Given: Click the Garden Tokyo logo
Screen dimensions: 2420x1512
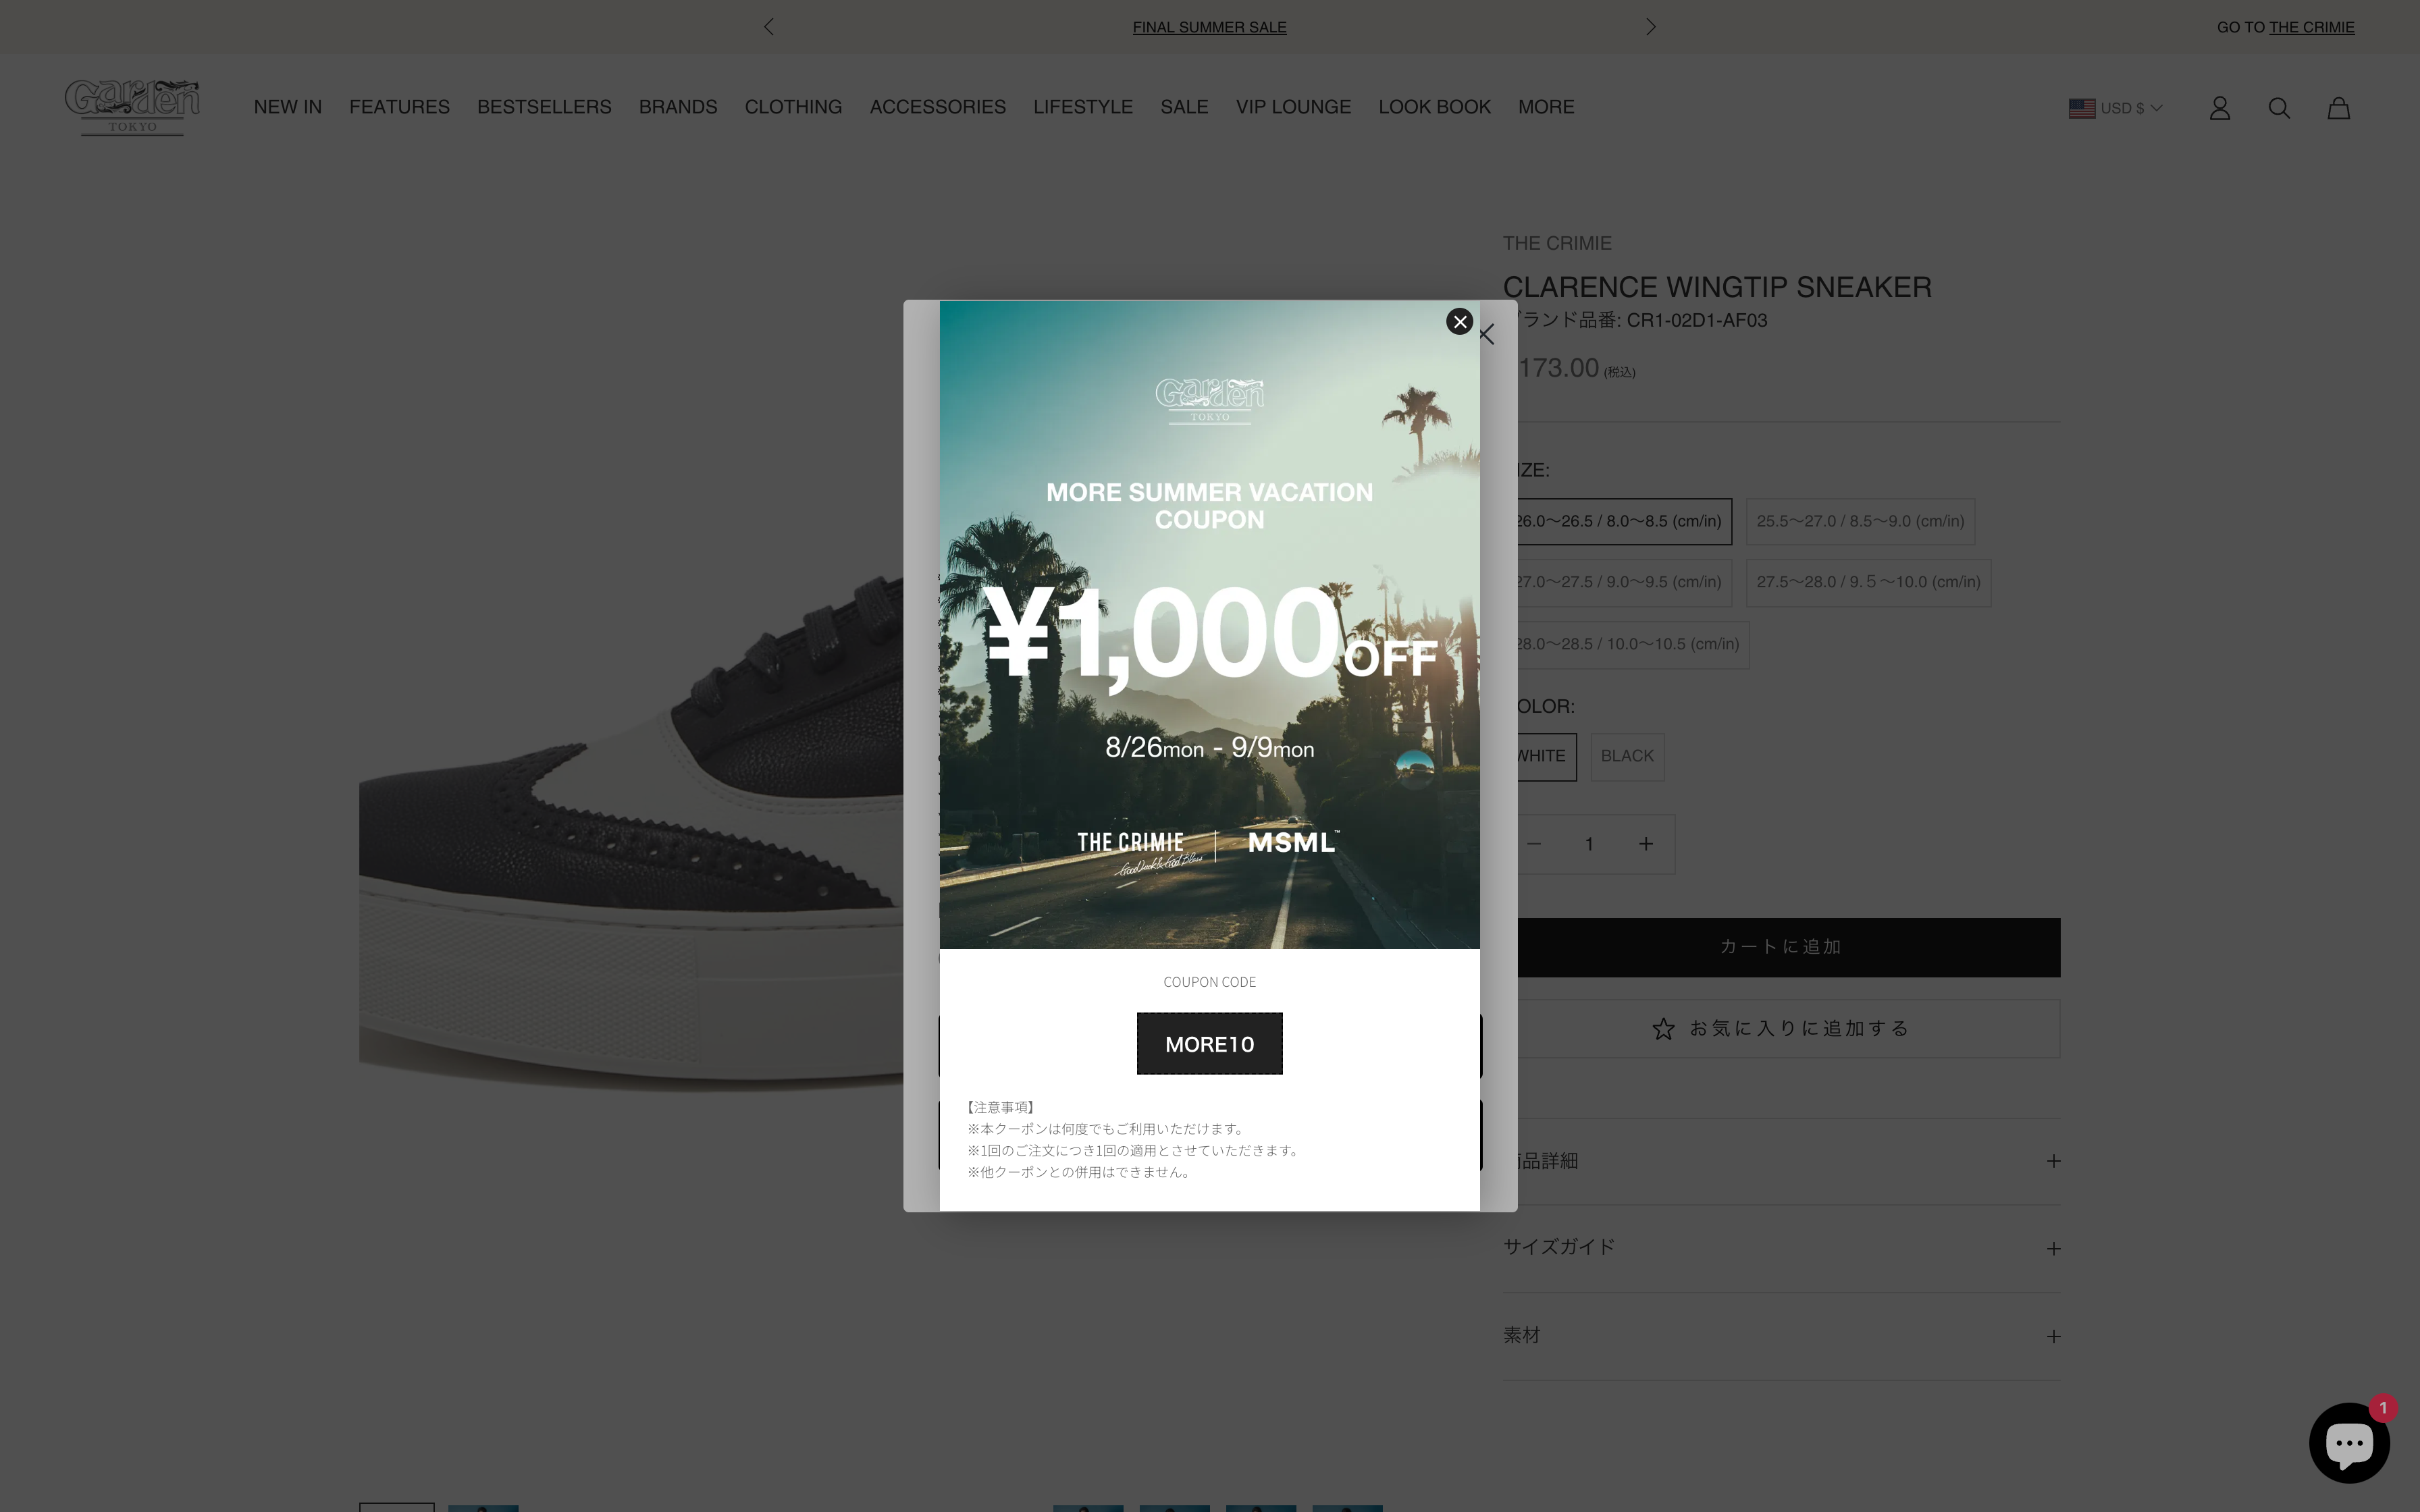Looking at the screenshot, I should coord(132,107).
